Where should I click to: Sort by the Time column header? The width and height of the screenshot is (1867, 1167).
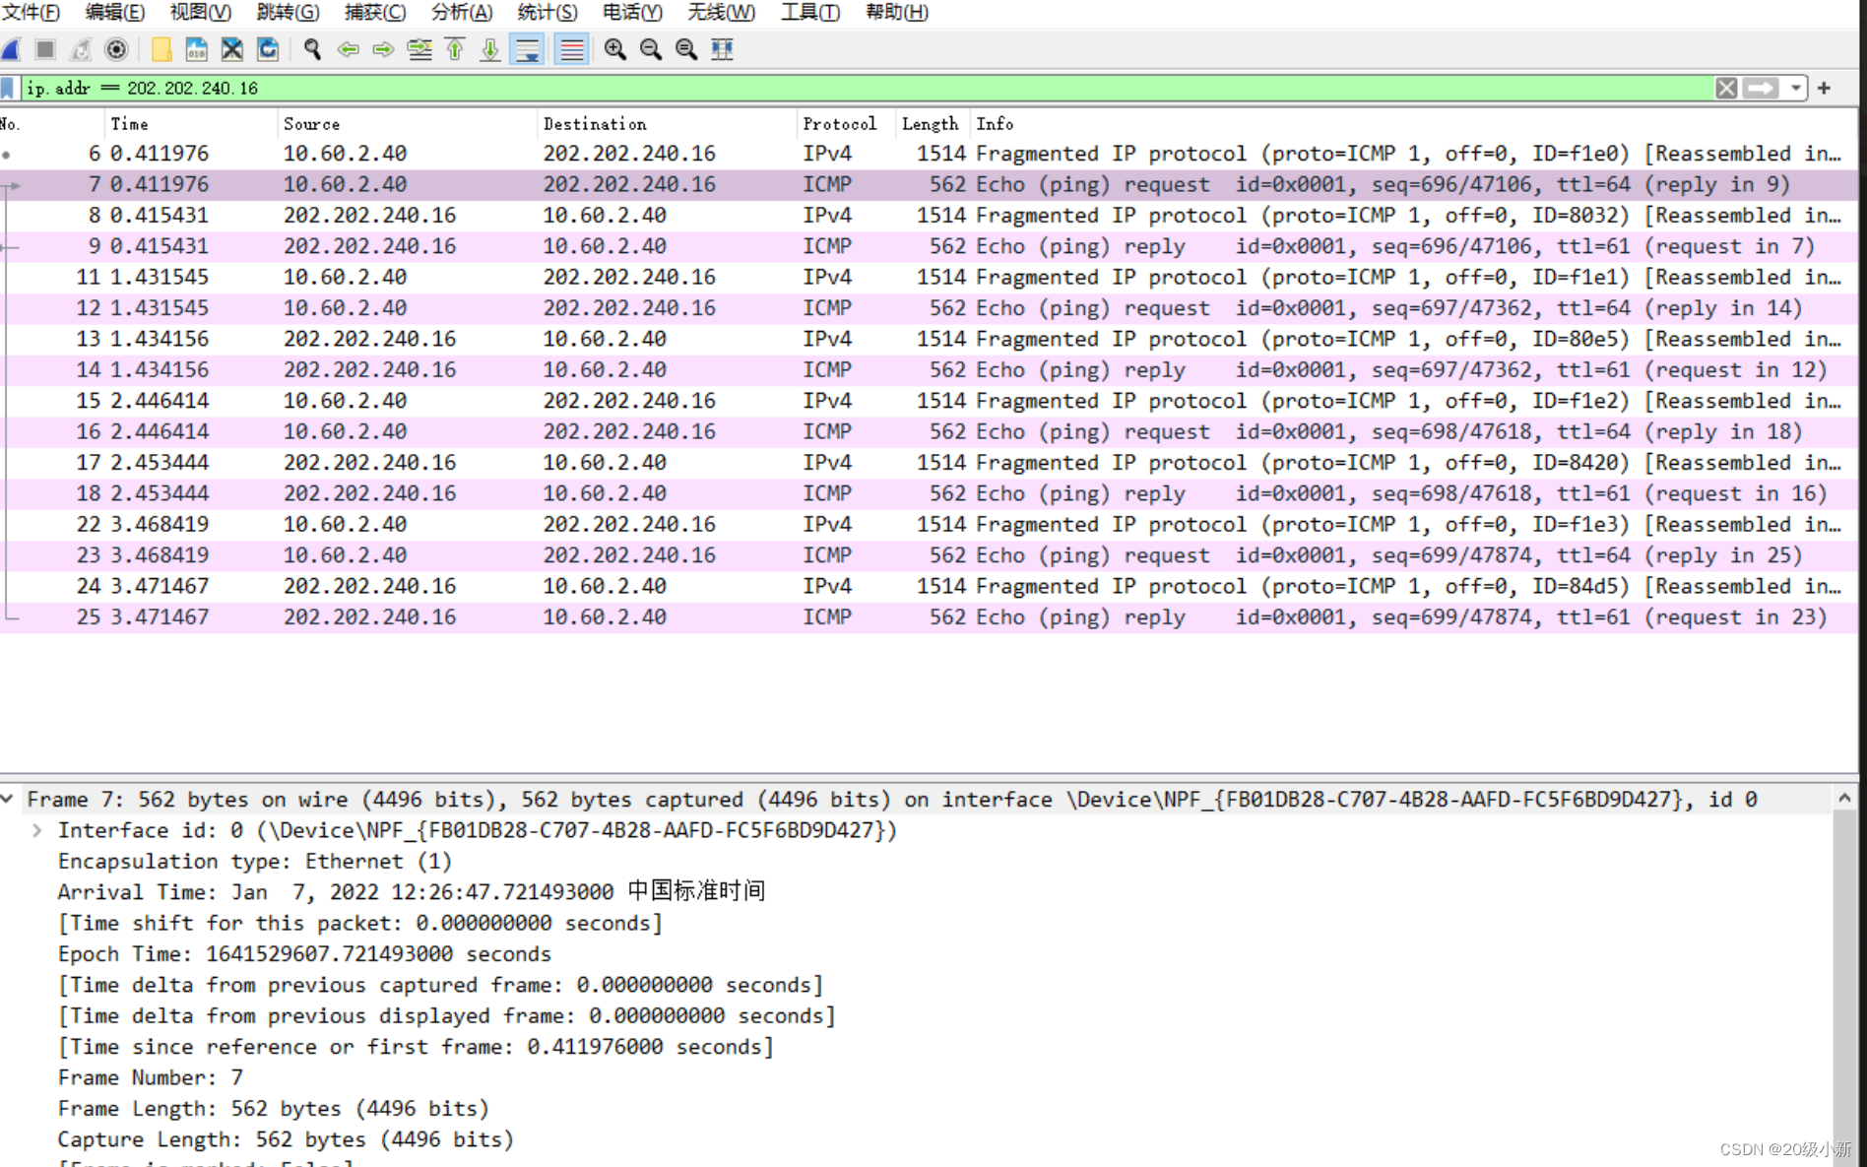click(x=190, y=124)
